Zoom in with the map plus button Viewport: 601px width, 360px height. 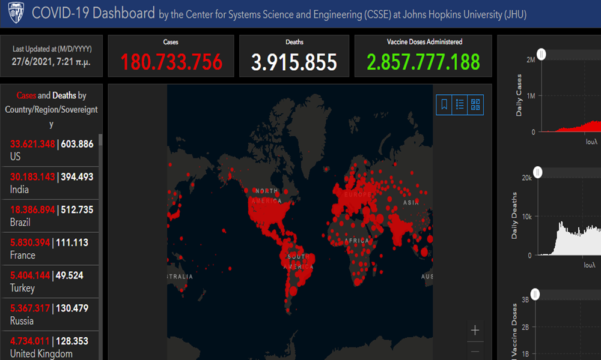point(475,330)
